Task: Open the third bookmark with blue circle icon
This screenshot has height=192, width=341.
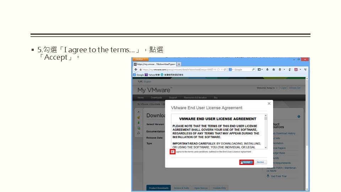Action: click(172, 75)
